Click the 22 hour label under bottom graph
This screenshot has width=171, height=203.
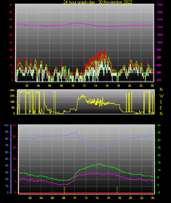click(x=142, y=198)
